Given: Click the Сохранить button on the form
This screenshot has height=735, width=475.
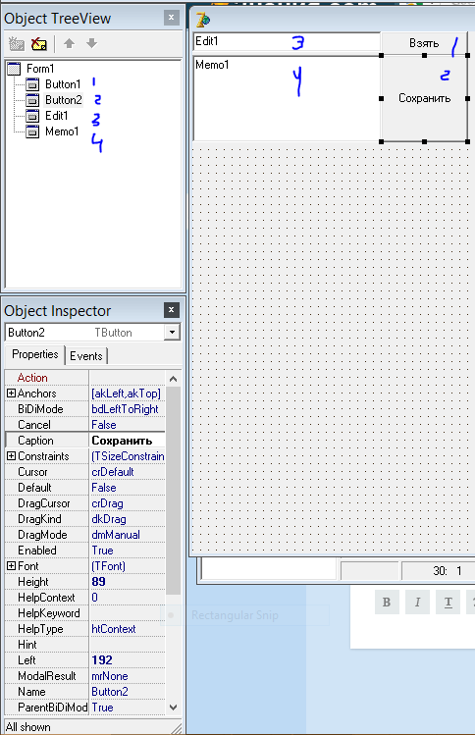Looking at the screenshot, I should (x=424, y=98).
